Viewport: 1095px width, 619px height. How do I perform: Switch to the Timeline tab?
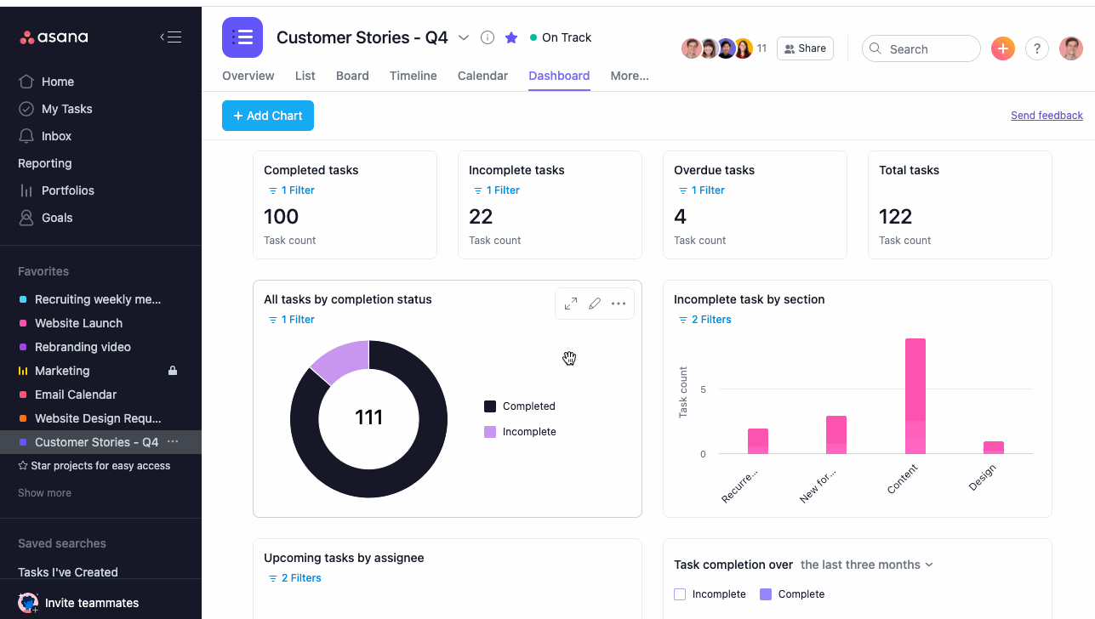[x=413, y=76]
